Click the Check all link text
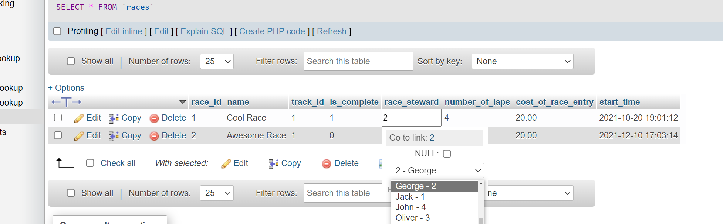Viewport: 723px width, 224px height. [x=118, y=163]
